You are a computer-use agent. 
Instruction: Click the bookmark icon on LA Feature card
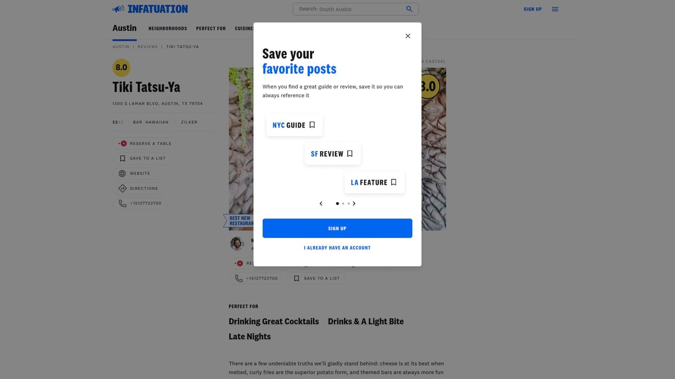(394, 182)
